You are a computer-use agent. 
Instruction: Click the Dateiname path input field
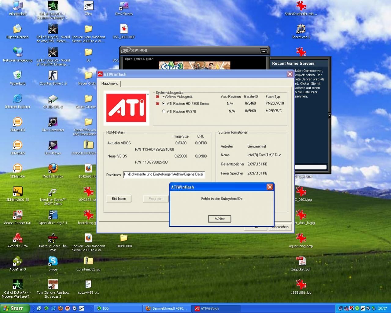[164, 174]
